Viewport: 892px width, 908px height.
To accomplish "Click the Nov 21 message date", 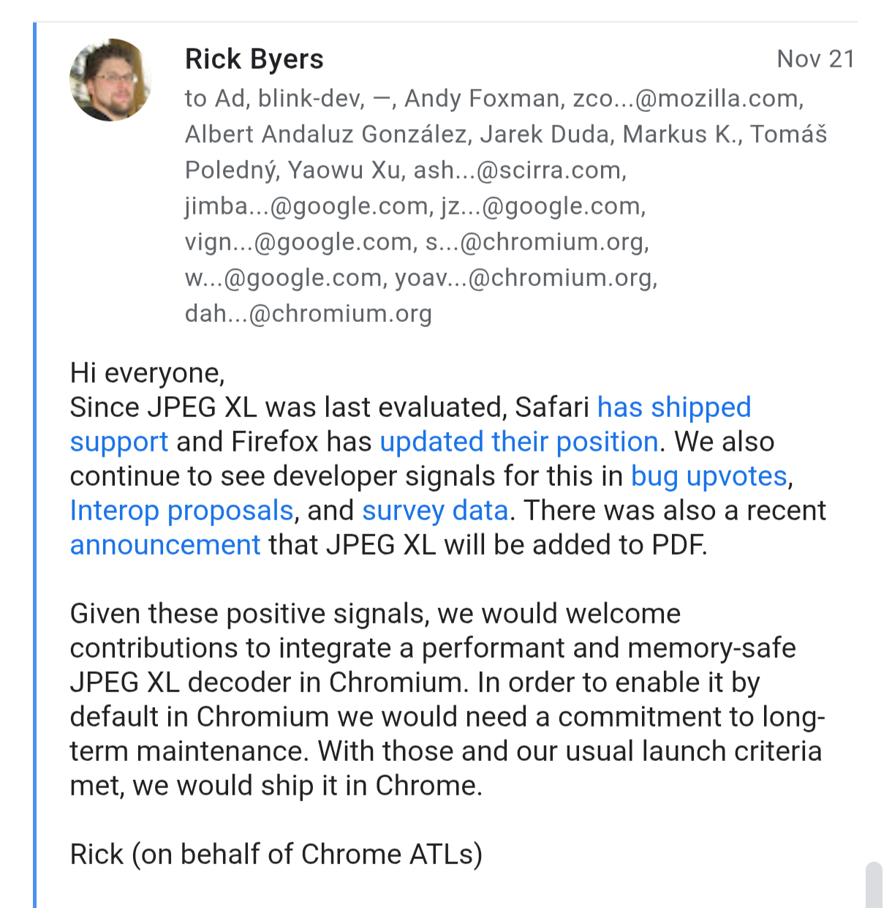I will coord(815,59).
